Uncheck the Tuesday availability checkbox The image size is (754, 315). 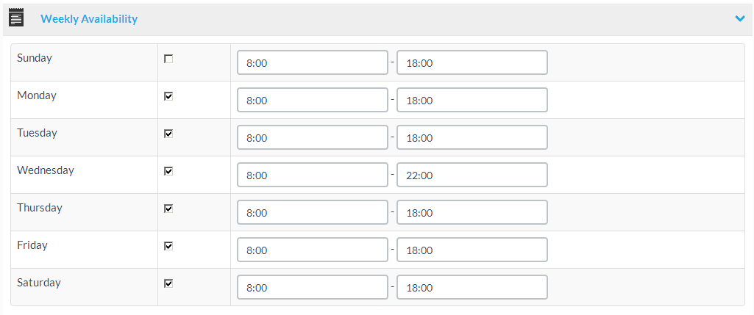(x=168, y=134)
